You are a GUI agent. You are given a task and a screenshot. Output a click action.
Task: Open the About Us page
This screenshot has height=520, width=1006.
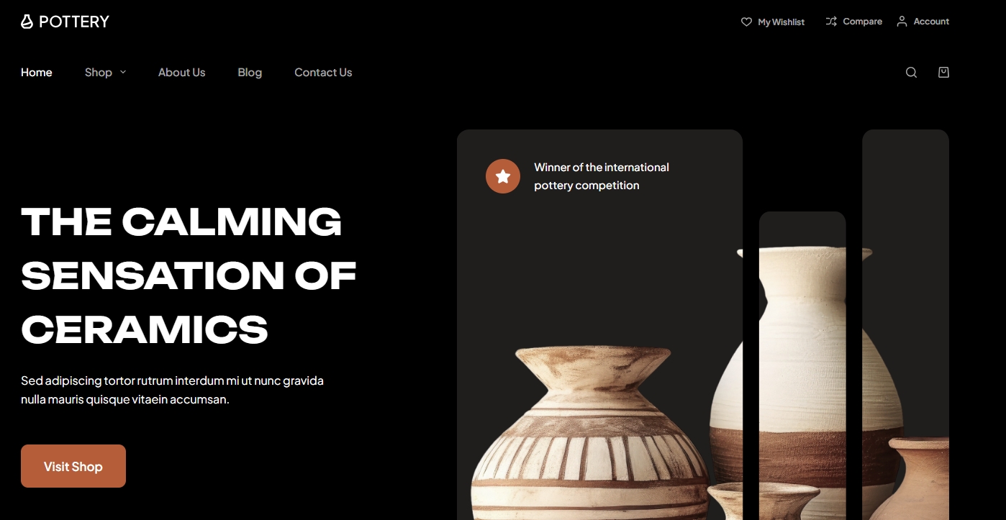pyautogui.click(x=181, y=72)
